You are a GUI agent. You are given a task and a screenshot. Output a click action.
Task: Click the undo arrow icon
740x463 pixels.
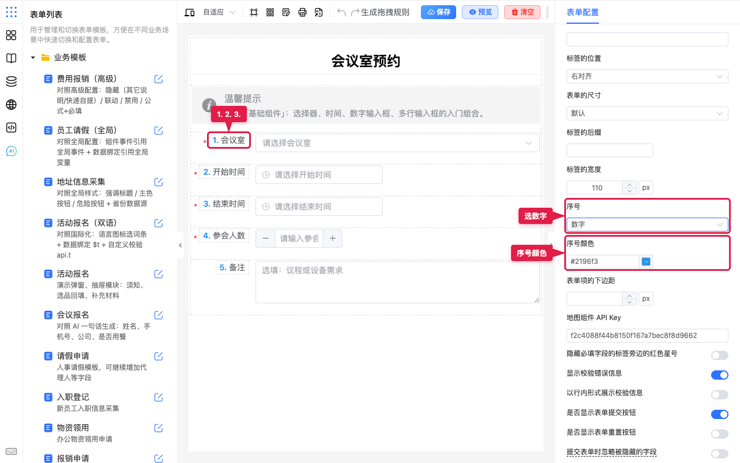pos(342,12)
